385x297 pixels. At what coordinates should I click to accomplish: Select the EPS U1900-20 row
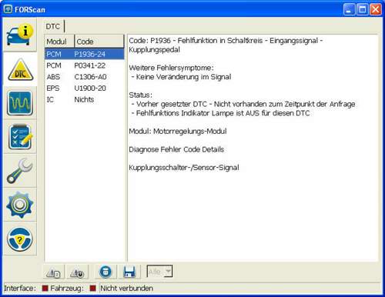pyautogui.click(x=85, y=88)
